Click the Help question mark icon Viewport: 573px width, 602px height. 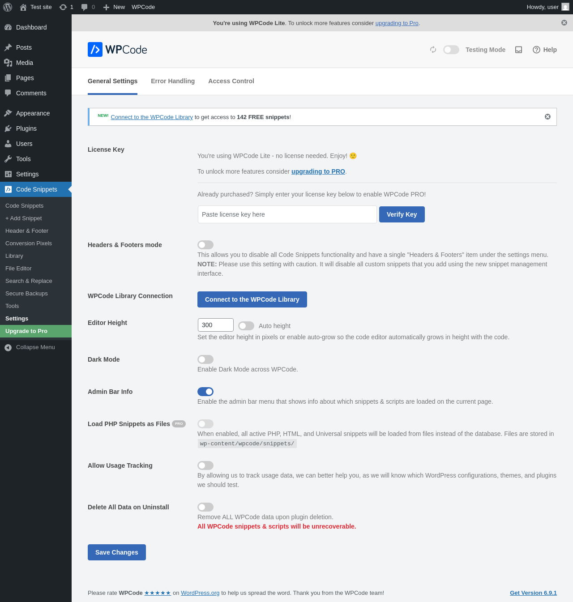point(536,50)
